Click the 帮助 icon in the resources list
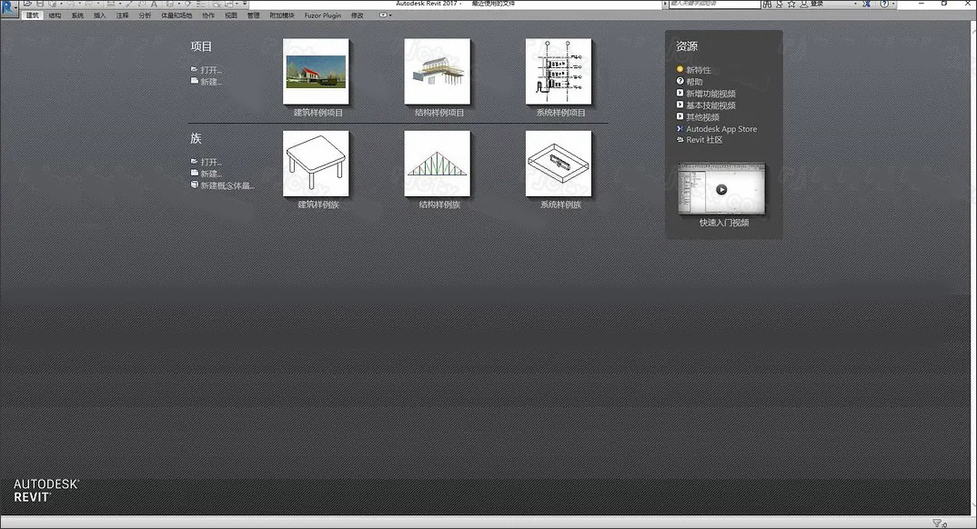 click(679, 81)
